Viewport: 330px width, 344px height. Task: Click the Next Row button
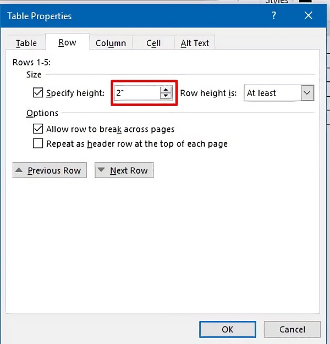point(124,170)
